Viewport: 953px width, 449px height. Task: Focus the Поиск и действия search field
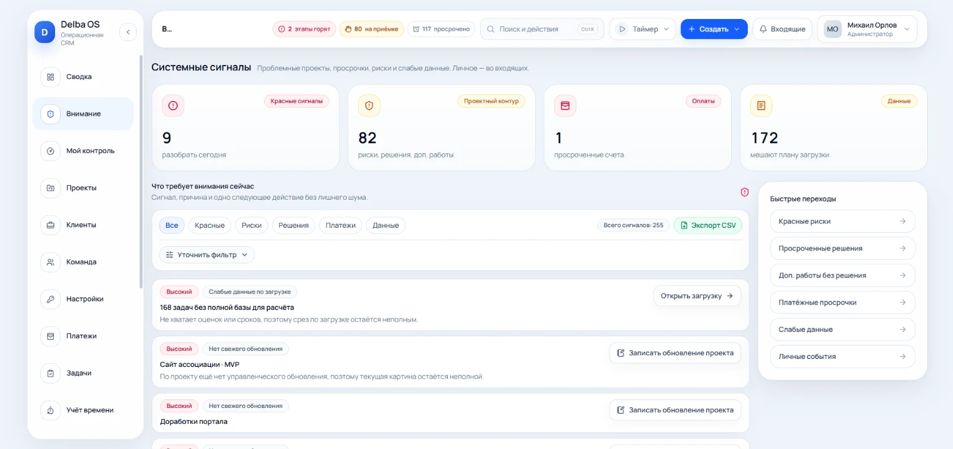542,29
